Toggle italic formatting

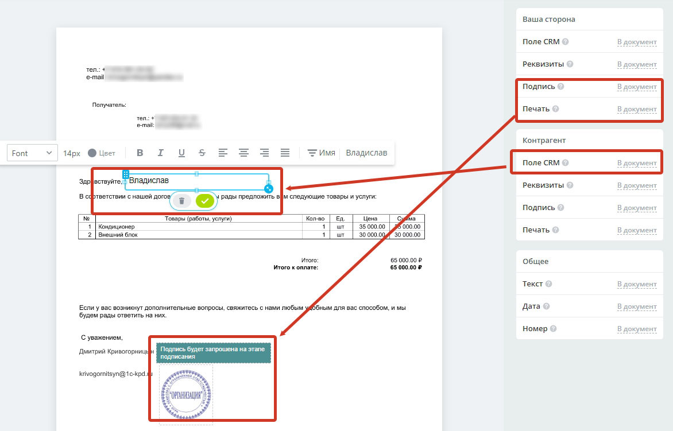tap(161, 153)
